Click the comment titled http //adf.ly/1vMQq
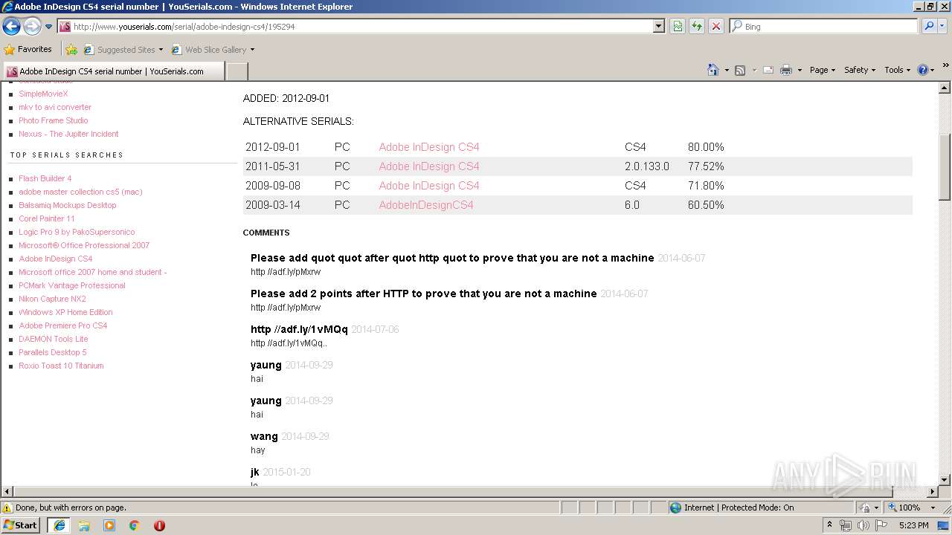 pos(299,329)
